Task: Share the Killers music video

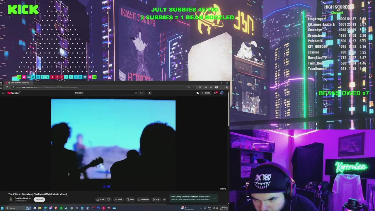Action: (x=118, y=200)
